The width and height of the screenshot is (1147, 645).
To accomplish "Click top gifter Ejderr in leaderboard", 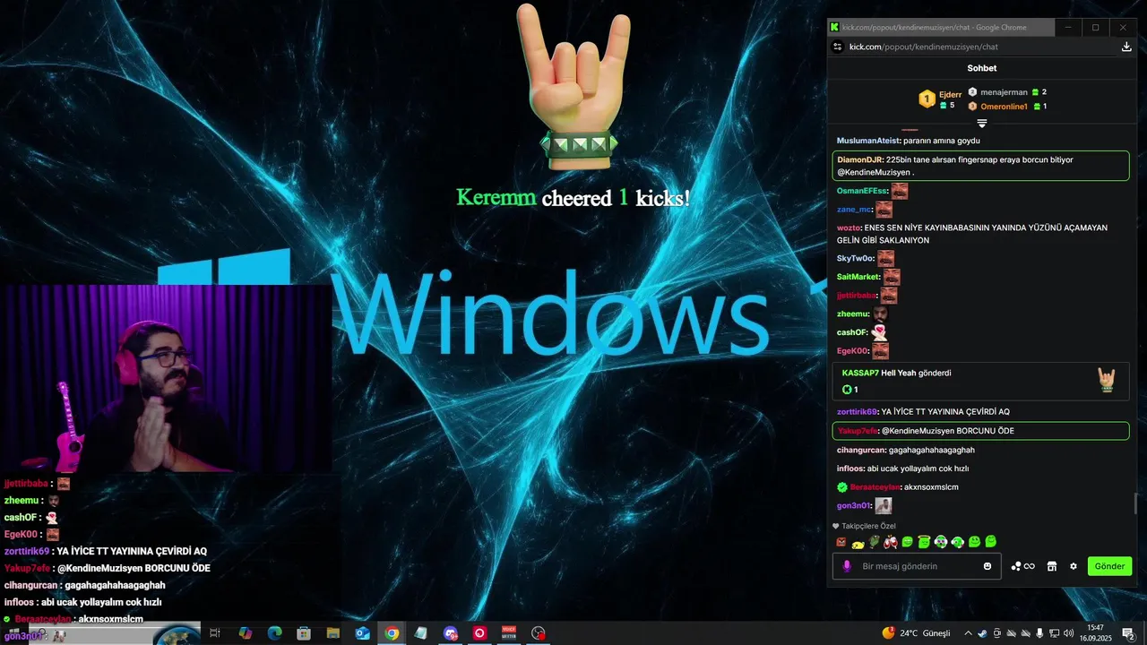I will point(950,94).
